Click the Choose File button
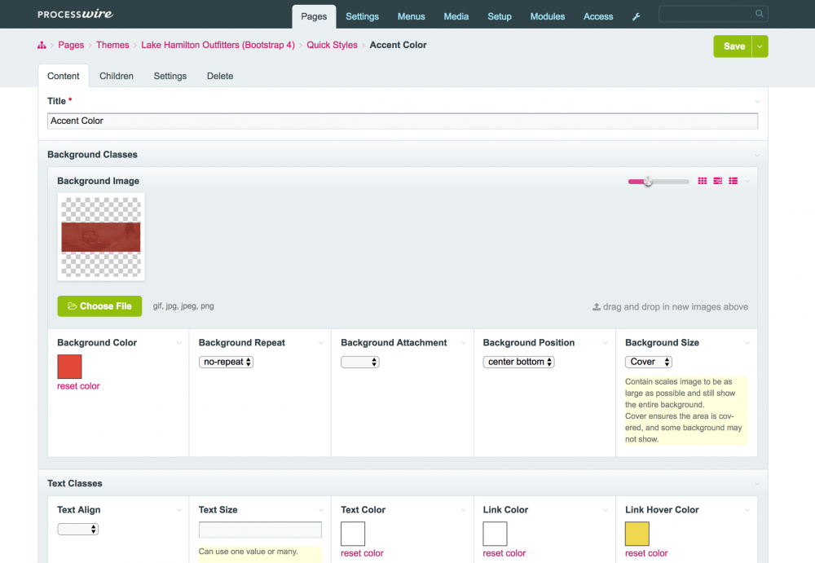815x563 pixels. tap(99, 306)
